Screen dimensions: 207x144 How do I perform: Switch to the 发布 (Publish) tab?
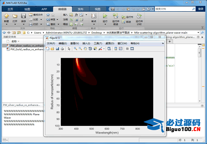point(80,9)
